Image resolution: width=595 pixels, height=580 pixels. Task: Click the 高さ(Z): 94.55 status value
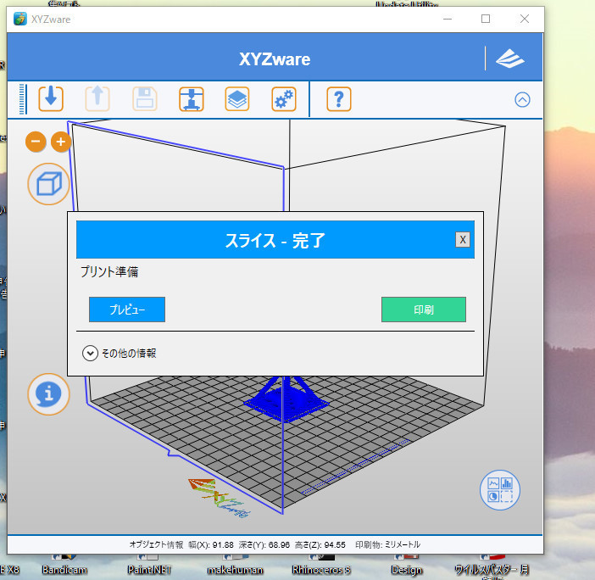[320, 545]
